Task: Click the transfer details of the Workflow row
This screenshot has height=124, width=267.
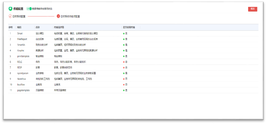Action: (x=73, y=79)
